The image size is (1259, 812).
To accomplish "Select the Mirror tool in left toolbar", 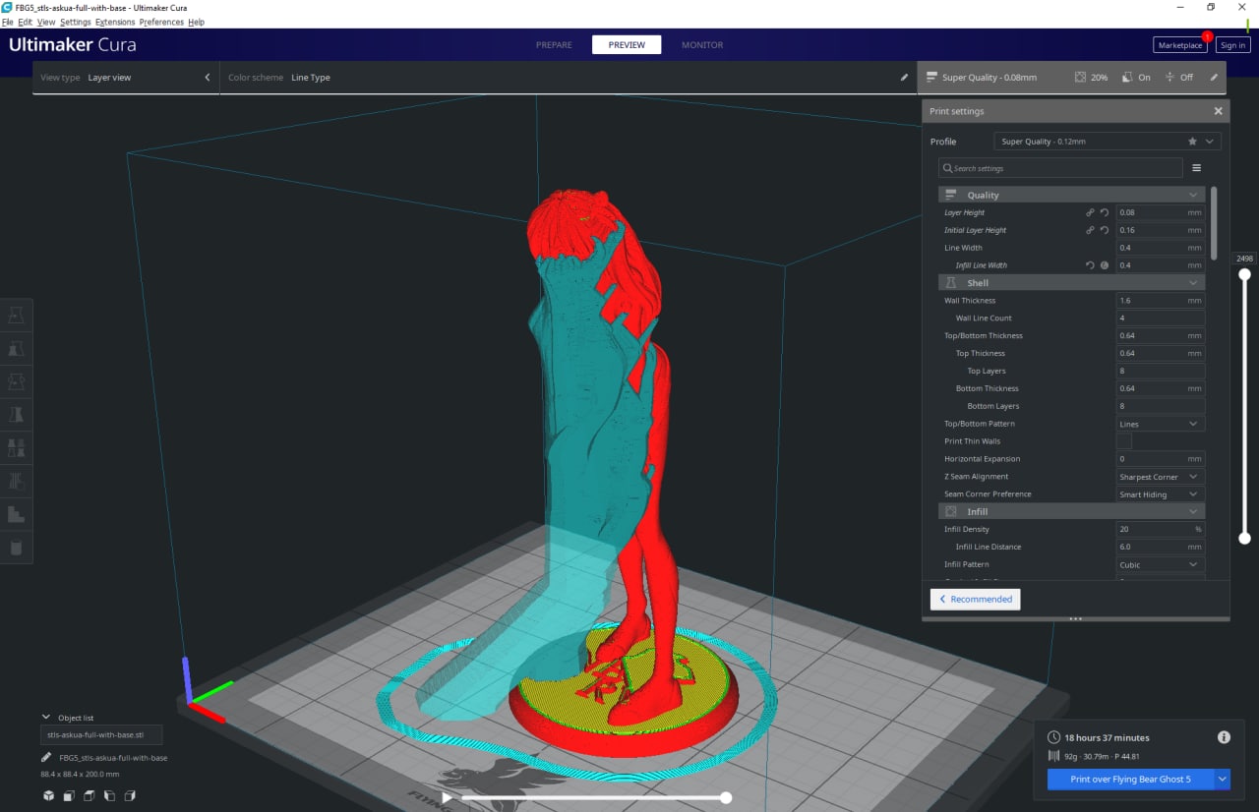I will [16, 415].
